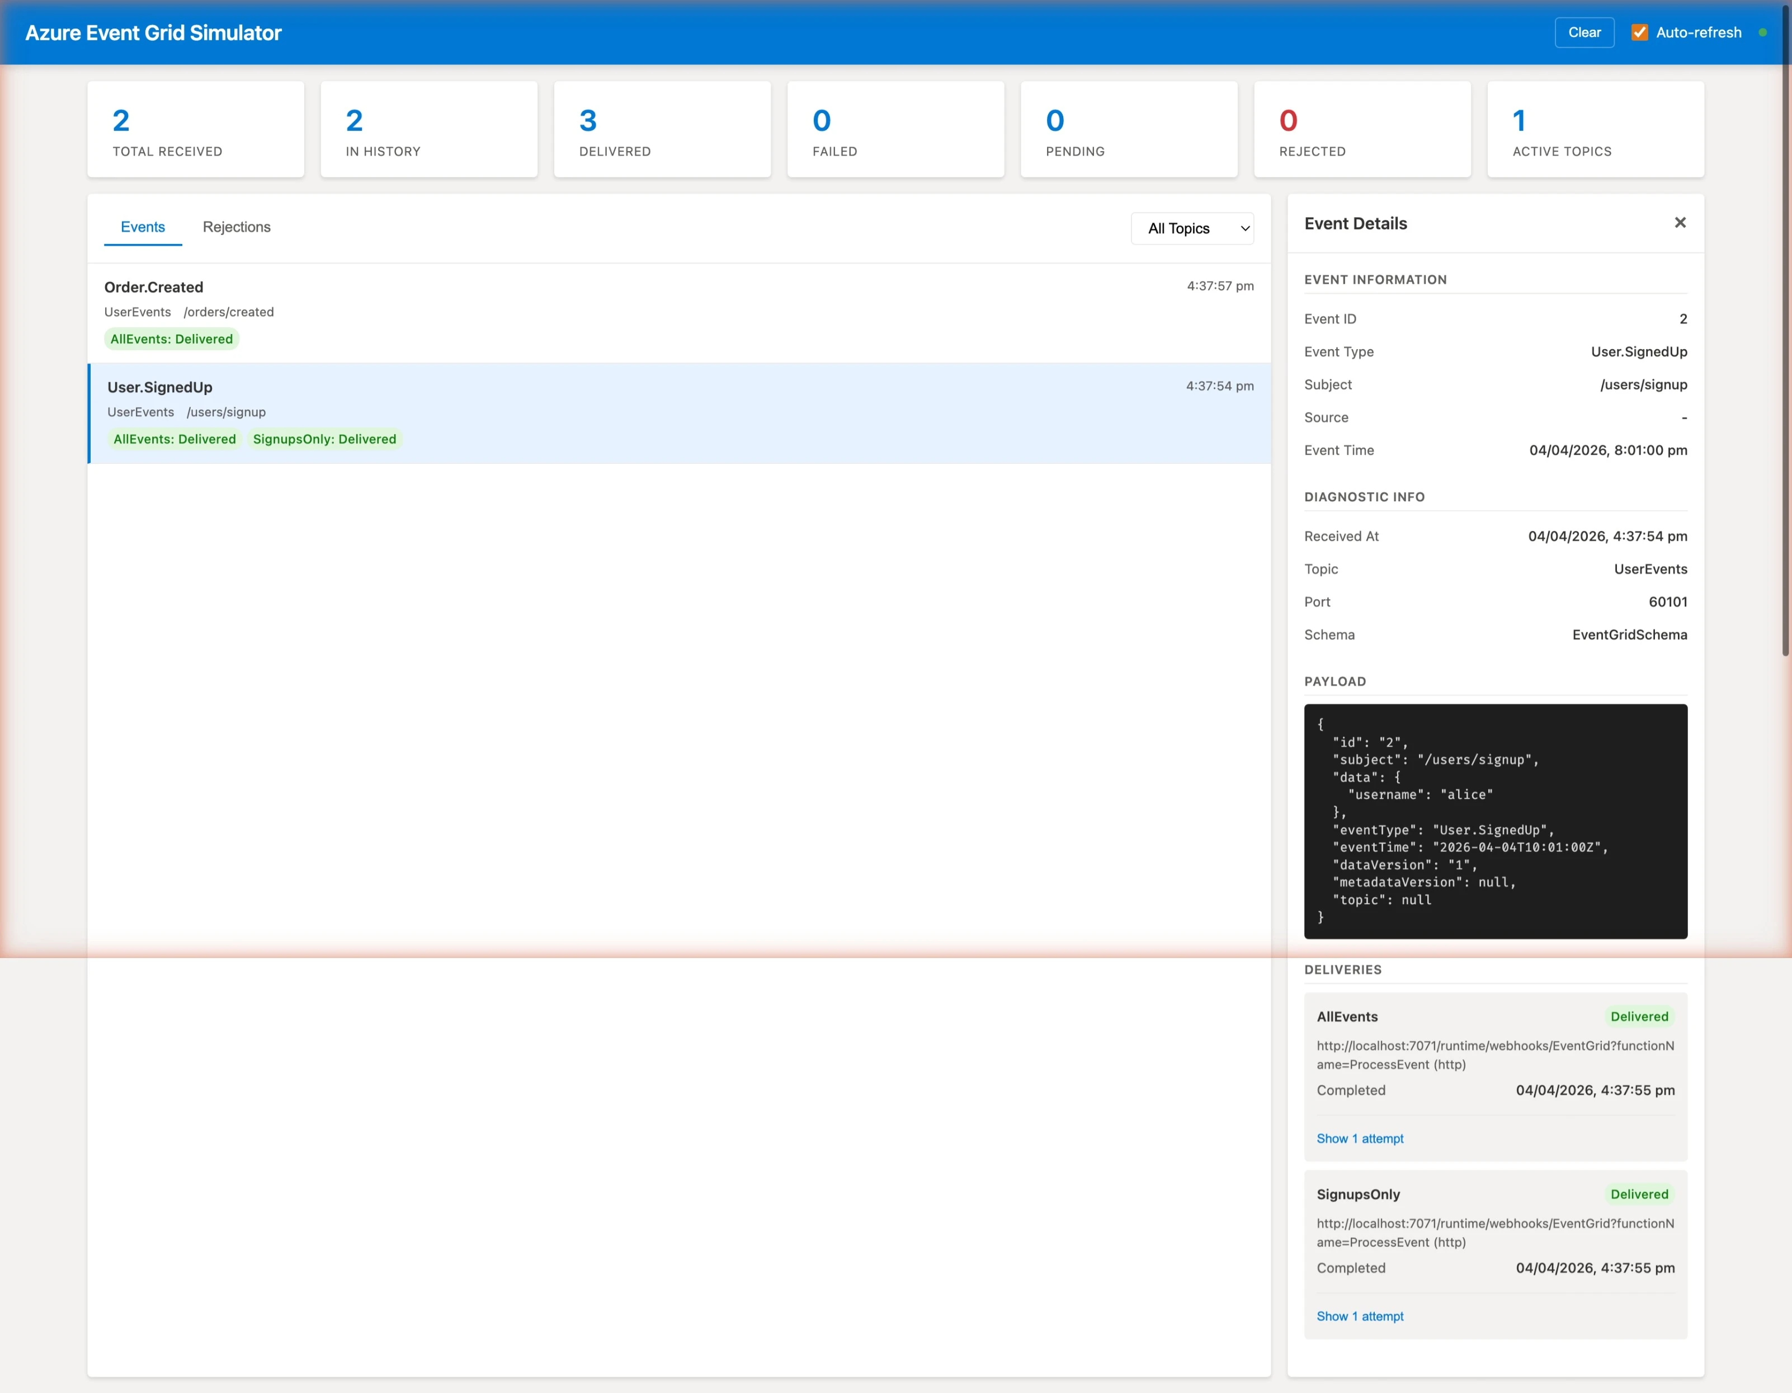Click inside the payload JSON box

click(1495, 821)
